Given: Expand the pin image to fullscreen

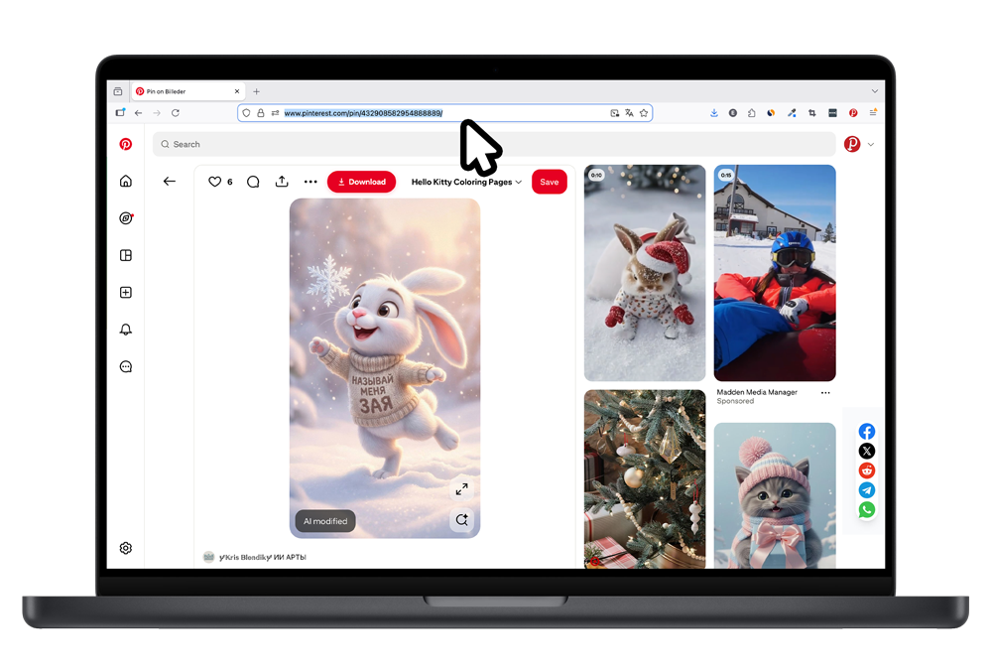Looking at the screenshot, I should pyautogui.click(x=461, y=489).
